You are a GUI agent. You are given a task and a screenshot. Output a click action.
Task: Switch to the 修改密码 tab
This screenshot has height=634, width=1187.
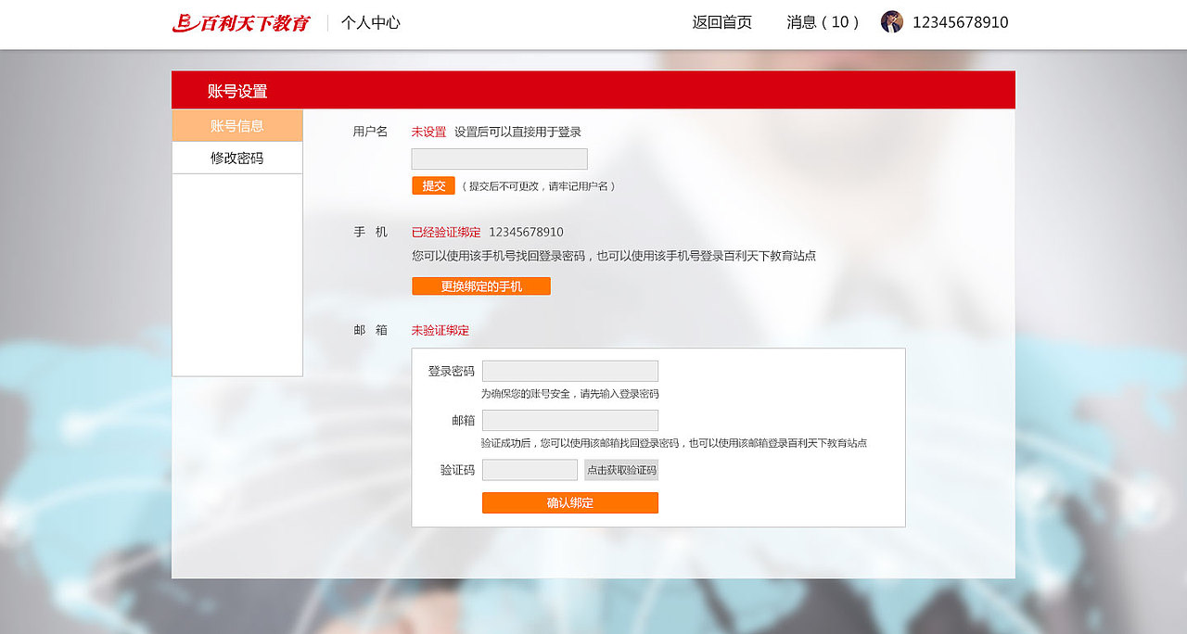click(236, 157)
